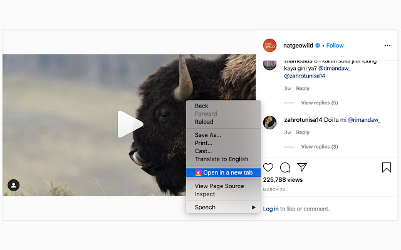Open the natgeowild username link

pyautogui.click(x=298, y=46)
